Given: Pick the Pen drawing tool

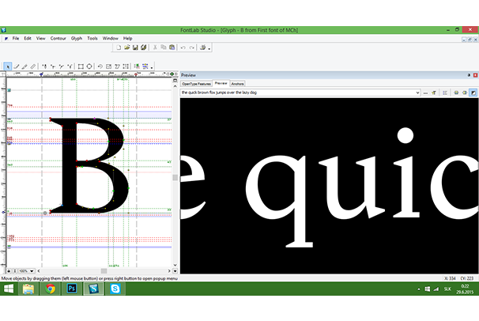Looking at the screenshot, I should pos(25,66).
